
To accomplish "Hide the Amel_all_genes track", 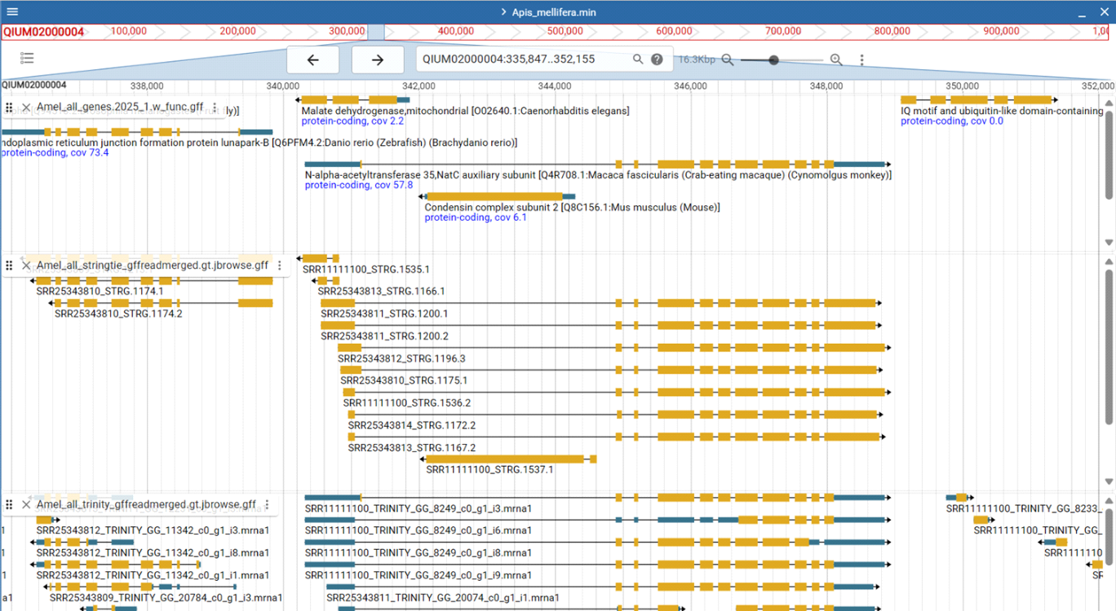I will (x=25, y=107).
